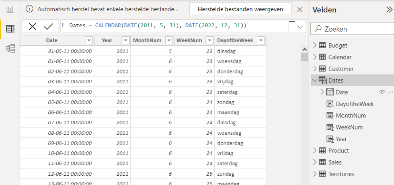Viewport: 394px width, 185px height.
Task: Collapse the Velden pane with double chevron
Action: point(389,10)
